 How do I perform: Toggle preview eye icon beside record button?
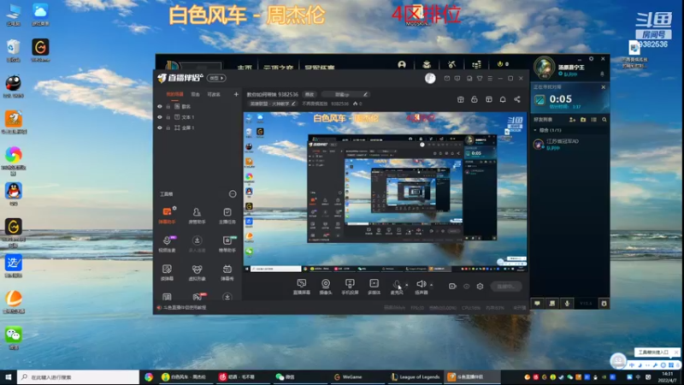pyautogui.click(x=466, y=287)
